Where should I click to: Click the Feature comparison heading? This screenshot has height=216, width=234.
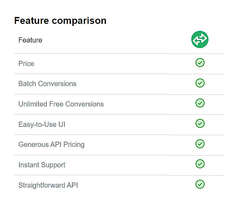point(60,21)
